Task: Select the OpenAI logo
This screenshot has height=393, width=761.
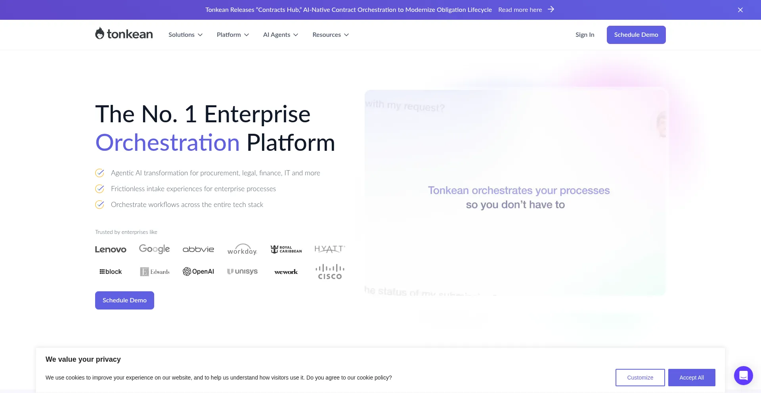Action: tap(198, 271)
